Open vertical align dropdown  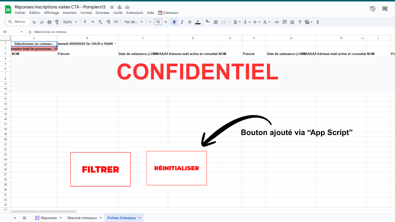[247, 22]
